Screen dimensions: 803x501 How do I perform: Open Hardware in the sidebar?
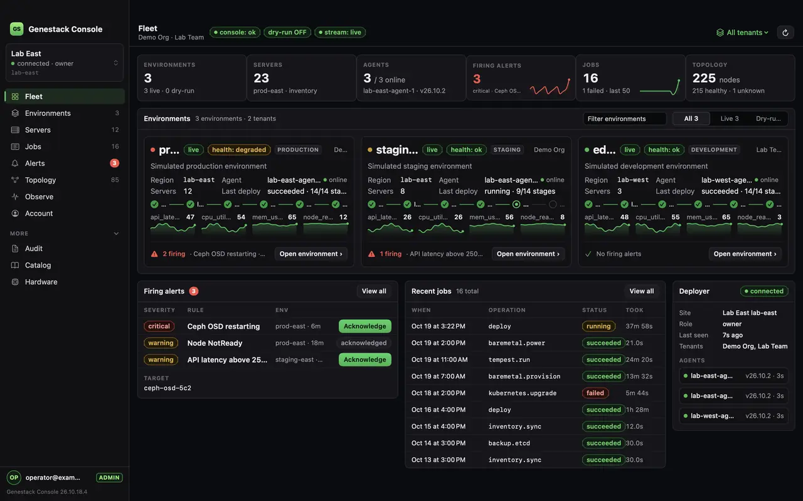(x=65, y=282)
